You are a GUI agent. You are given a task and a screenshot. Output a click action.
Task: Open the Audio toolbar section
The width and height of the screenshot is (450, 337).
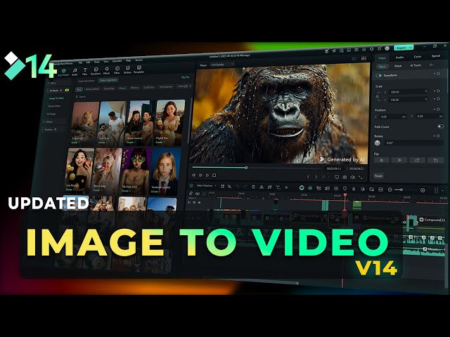(x=75, y=72)
